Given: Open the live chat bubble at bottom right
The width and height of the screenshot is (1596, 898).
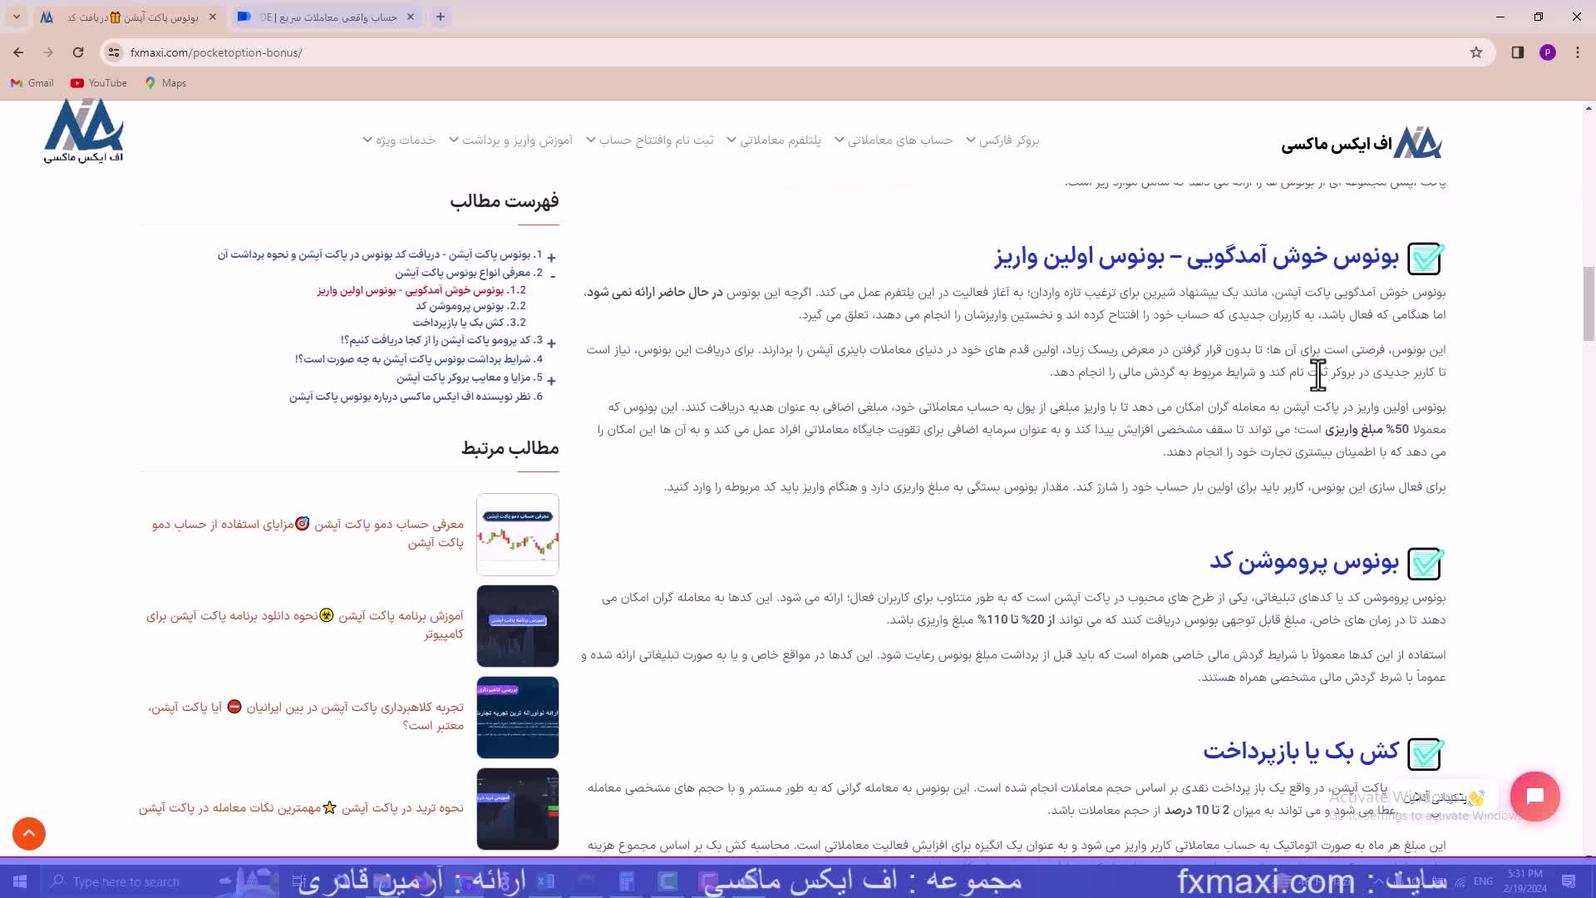Looking at the screenshot, I should coord(1534,796).
